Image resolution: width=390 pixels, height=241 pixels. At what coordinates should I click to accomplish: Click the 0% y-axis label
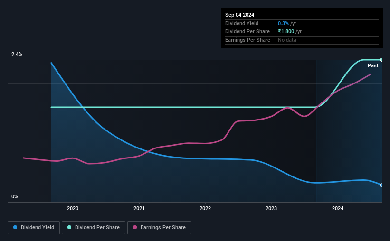[15, 196]
